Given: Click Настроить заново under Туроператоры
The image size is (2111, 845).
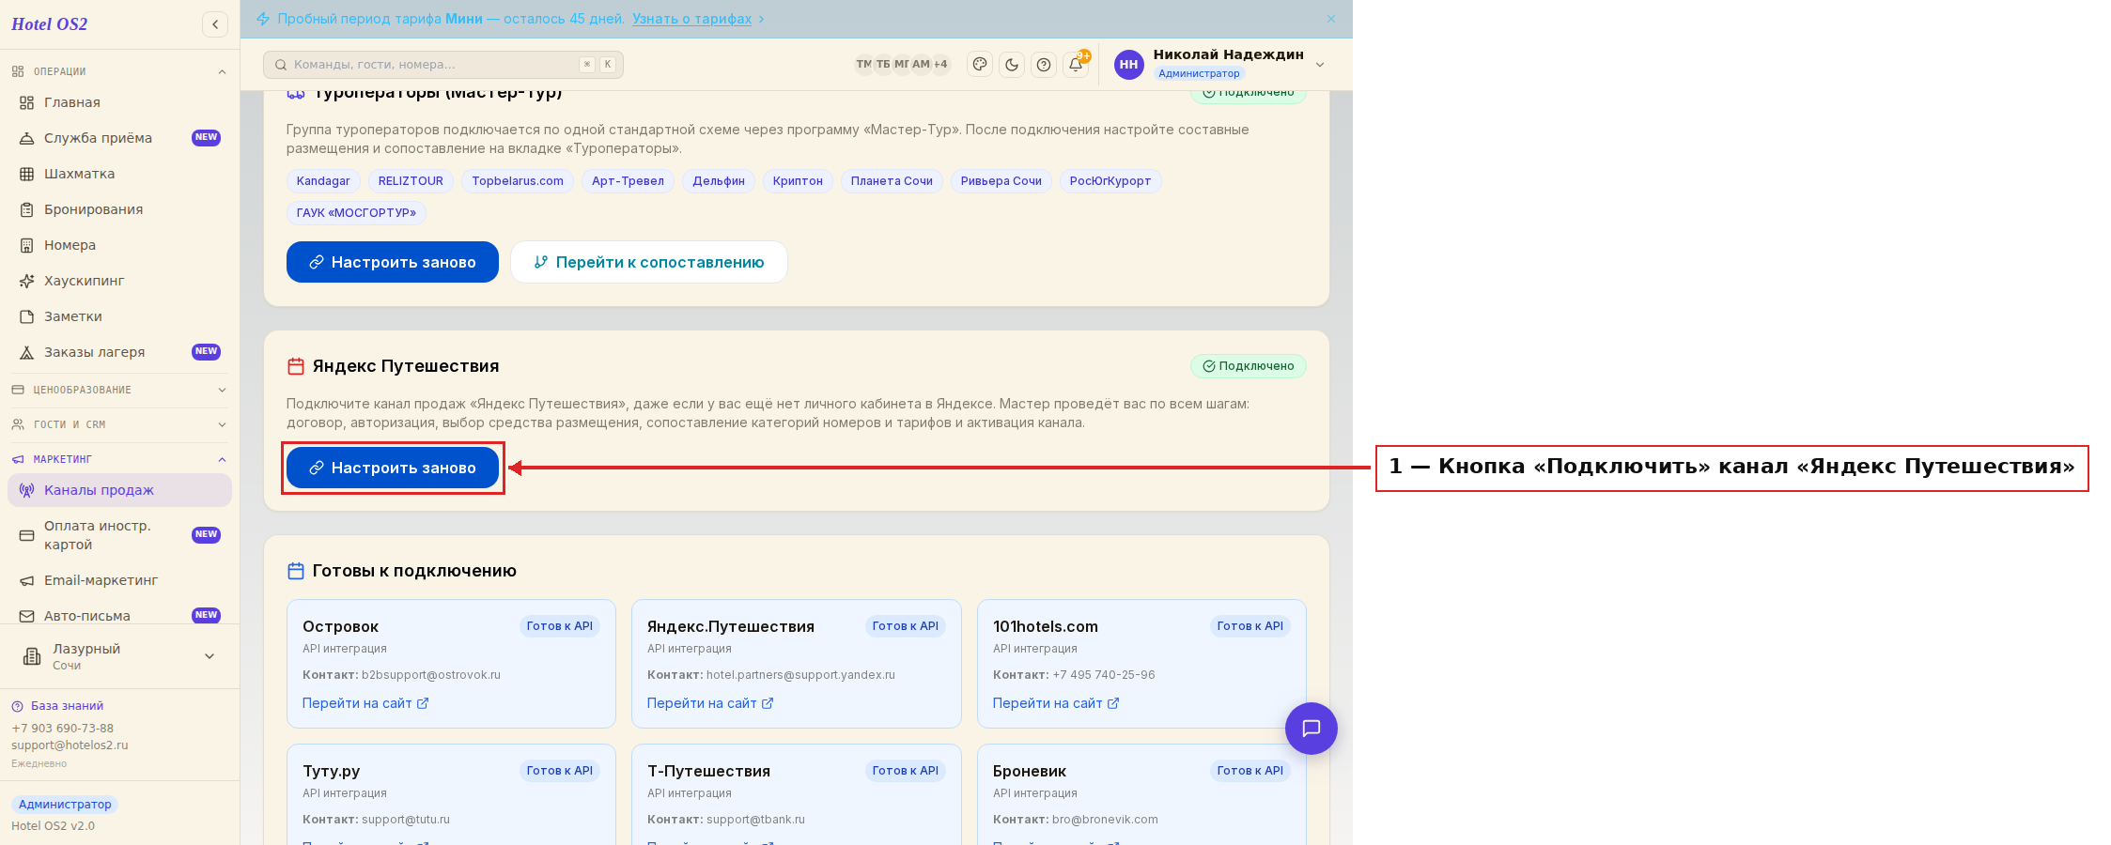Looking at the screenshot, I should (393, 262).
